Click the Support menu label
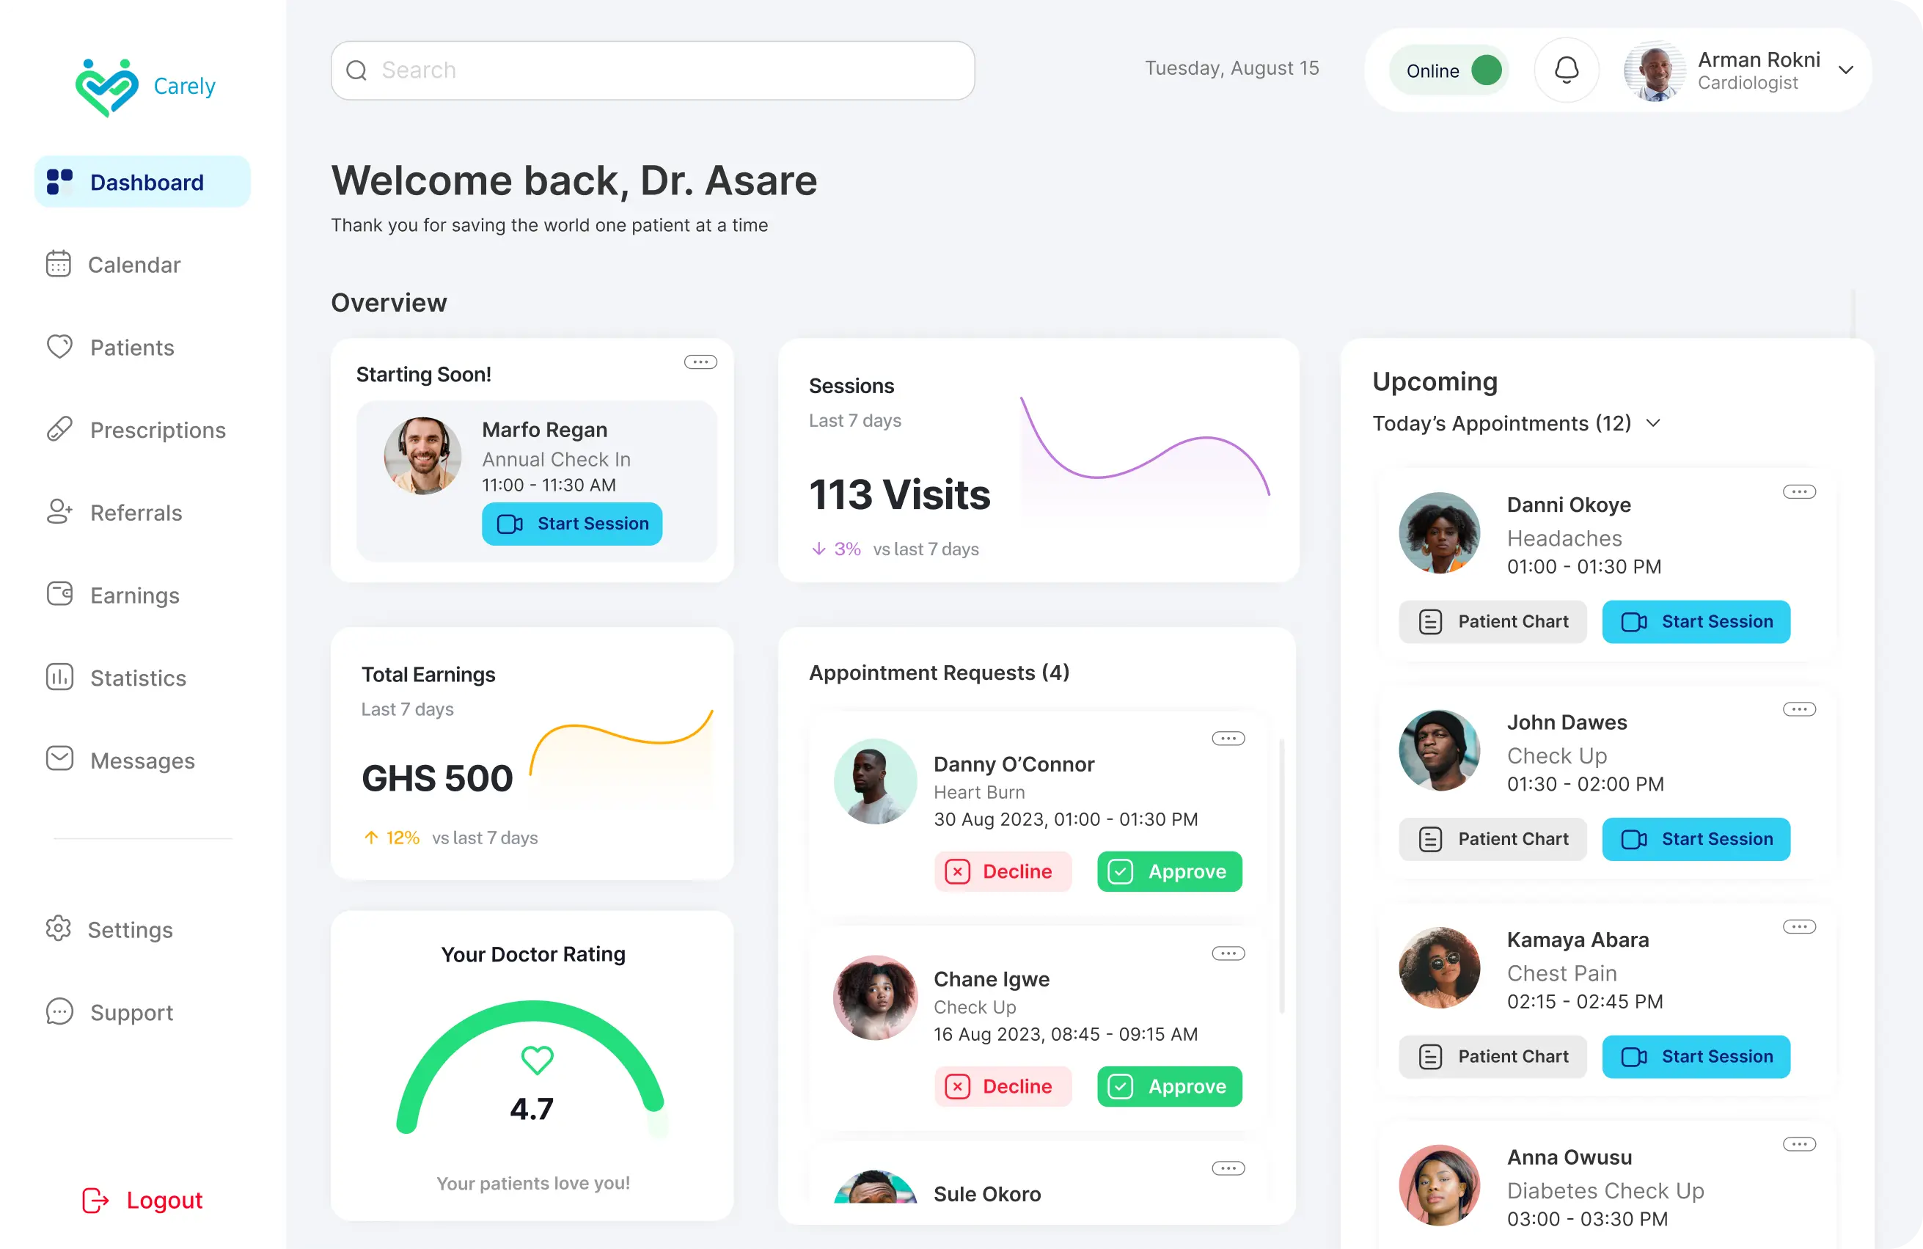The width and height of the screenshot is (1923, 1249). [132, 1012]
